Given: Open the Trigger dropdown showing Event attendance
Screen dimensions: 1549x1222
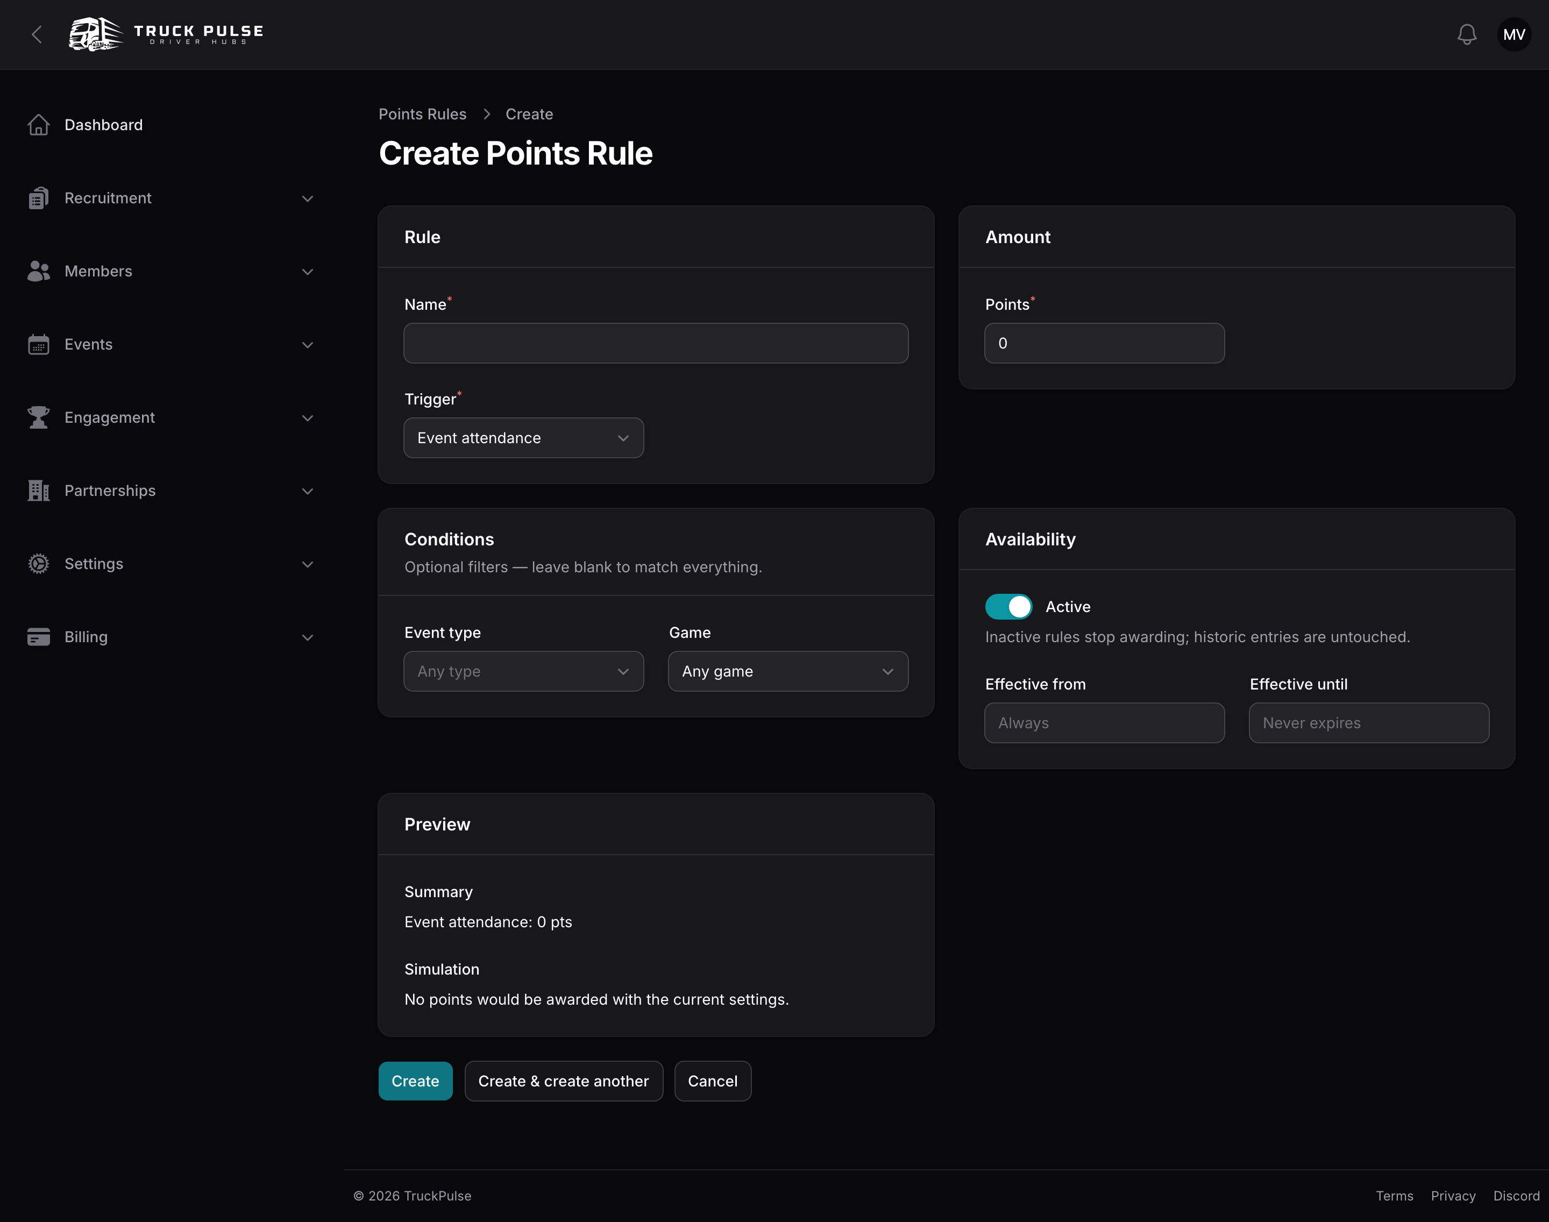Looking at the screenshot, I should coord(524,438).
